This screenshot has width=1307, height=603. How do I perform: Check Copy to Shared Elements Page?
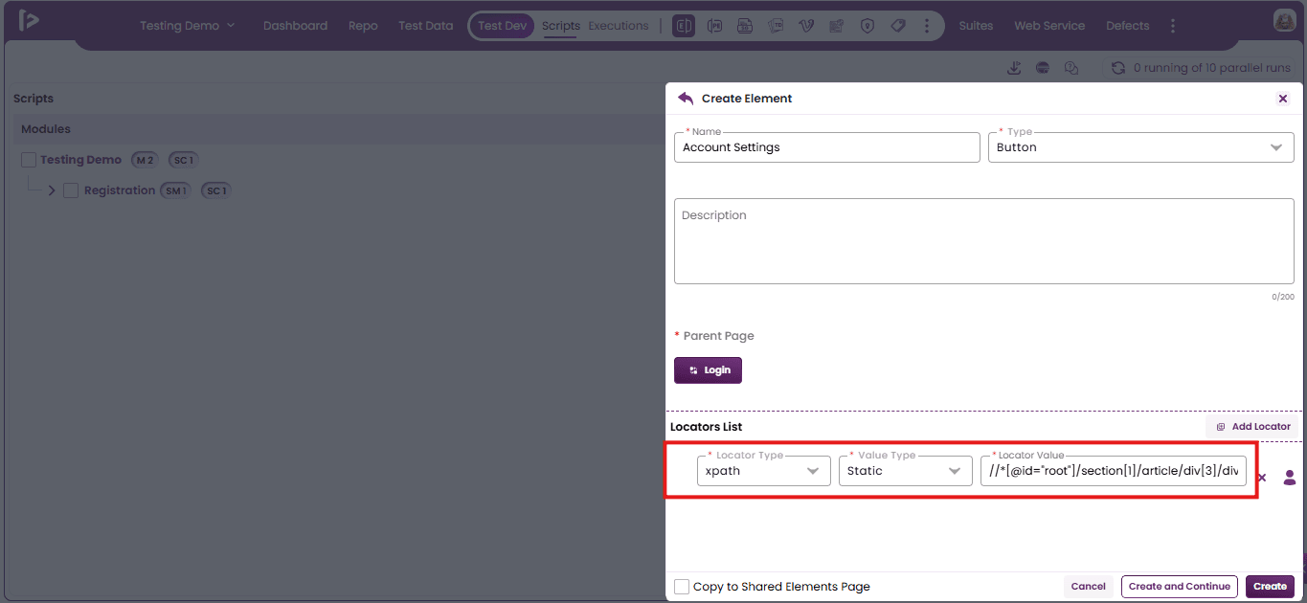point(682,587)
